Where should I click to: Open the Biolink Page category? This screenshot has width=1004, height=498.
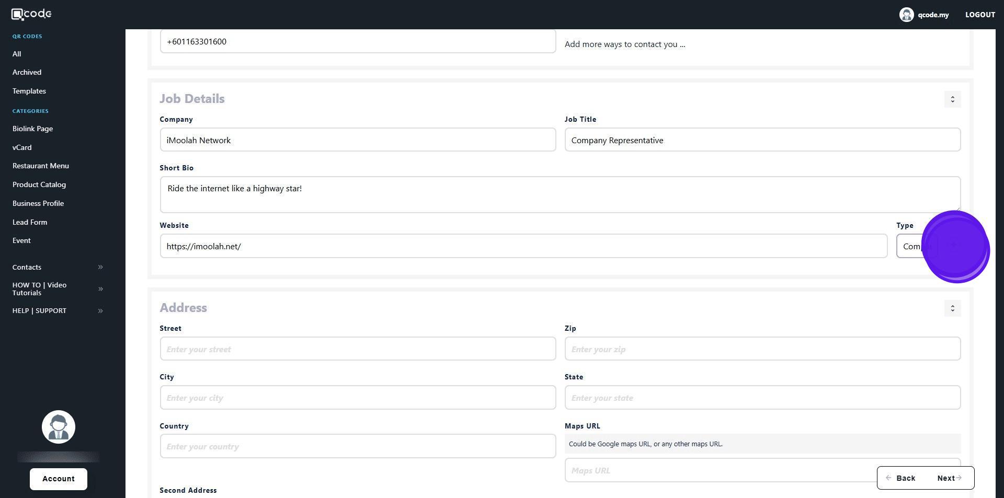(x=32, y=129)
